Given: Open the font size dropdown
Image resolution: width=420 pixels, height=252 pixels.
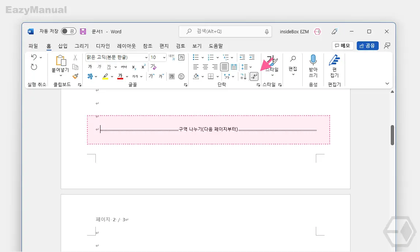Looking at the screenshot, I should (x=164, y=57).
